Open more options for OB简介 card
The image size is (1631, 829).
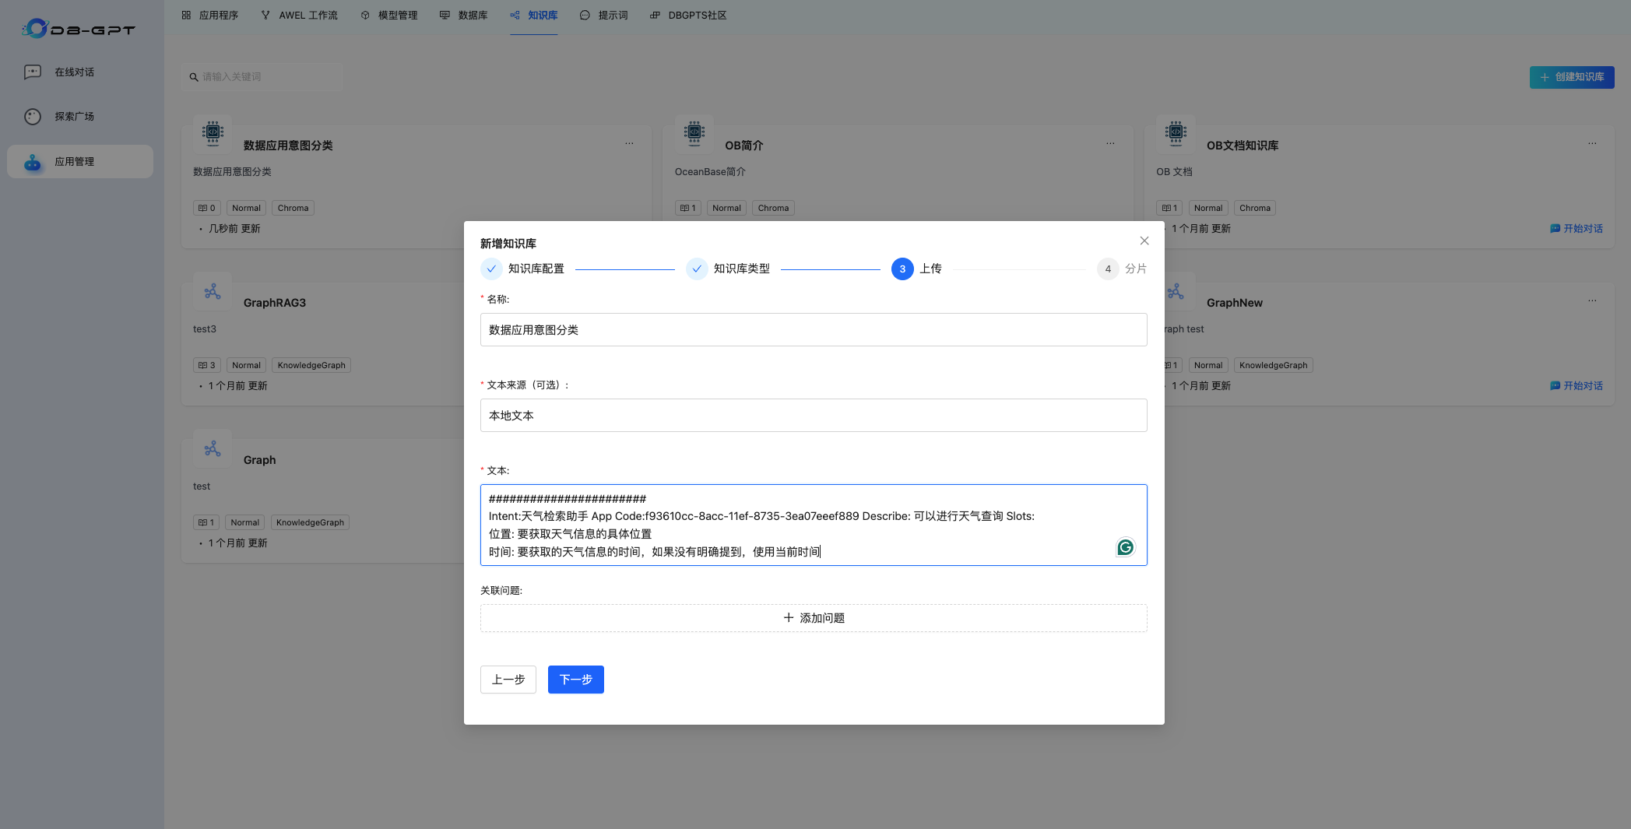click(x=1110, y=143)
